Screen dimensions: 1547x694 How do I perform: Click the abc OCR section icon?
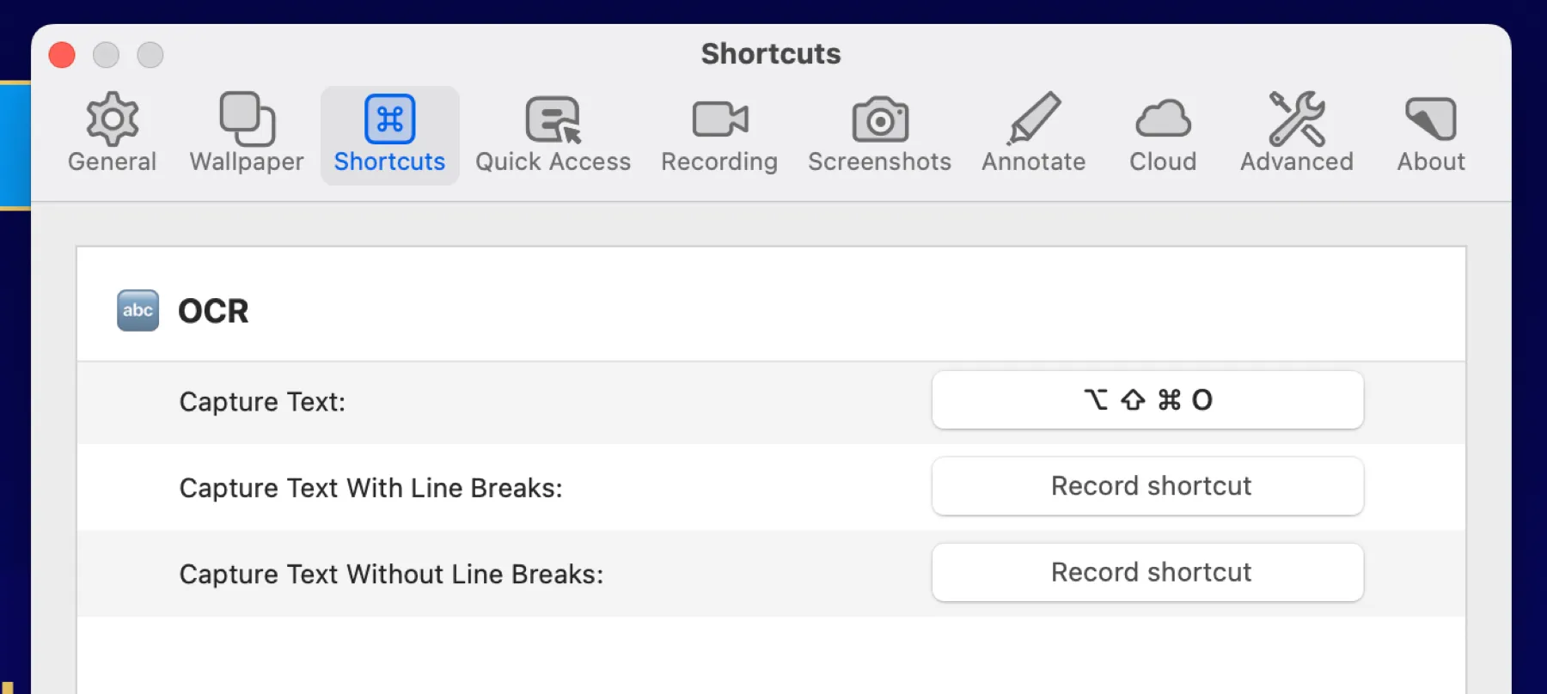(x=137, y=310)
